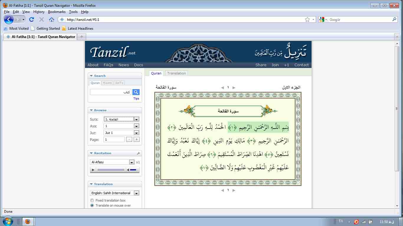Go to the Firefox home page icon

[x=52, y=19]
